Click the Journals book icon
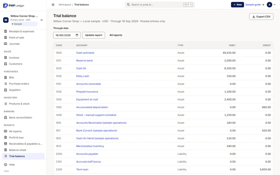Image resolution: width=280 pixels, height=175 pixels. [x=5, y=44]
